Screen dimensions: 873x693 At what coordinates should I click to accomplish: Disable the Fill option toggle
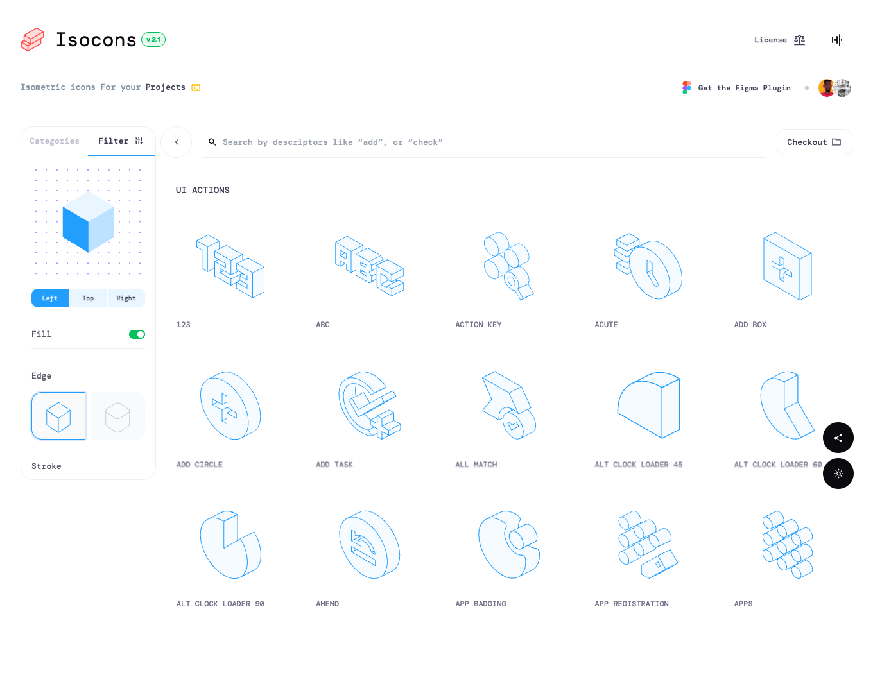tap(137, 334)
